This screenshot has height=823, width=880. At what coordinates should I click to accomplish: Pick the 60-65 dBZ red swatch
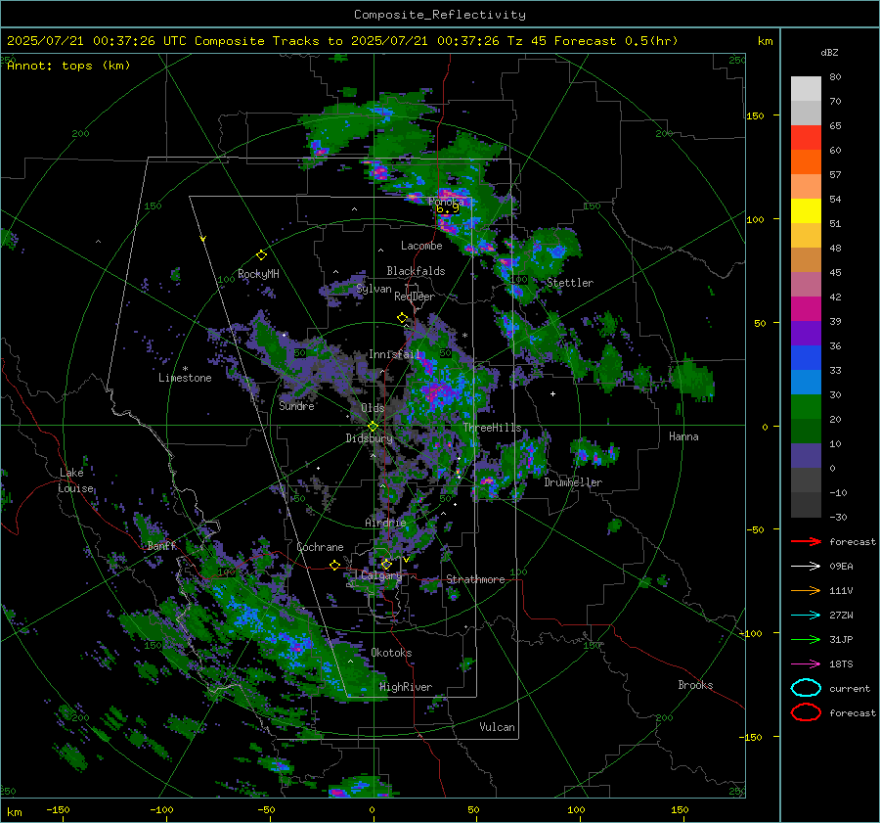pos(806,138)
